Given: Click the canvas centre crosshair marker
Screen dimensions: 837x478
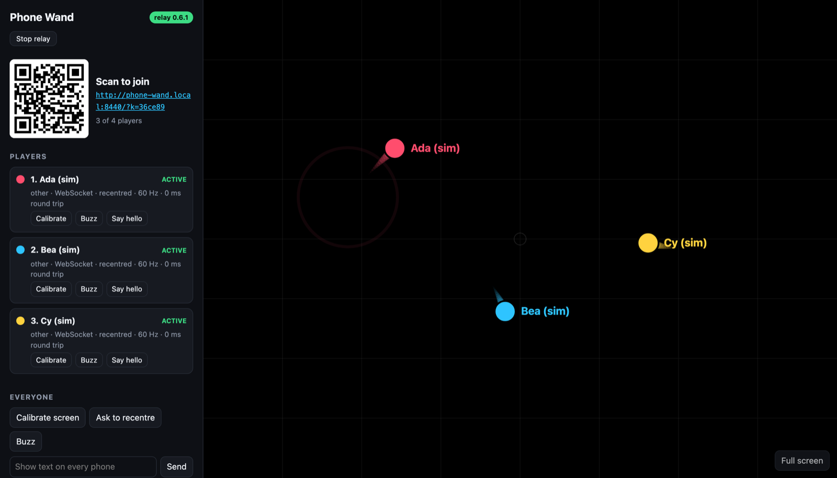Looking at the screenshot, I should click(520, 239).
